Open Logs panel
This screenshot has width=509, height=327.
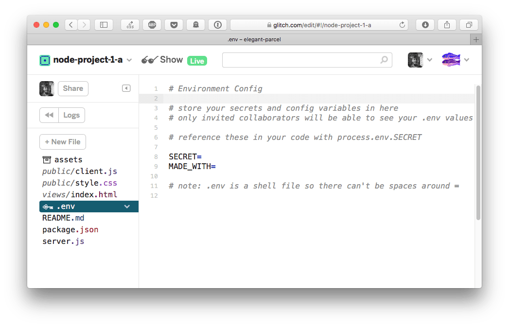pos(72,115)
